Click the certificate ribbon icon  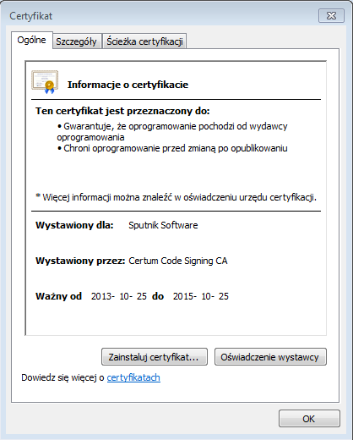[45, 81]
